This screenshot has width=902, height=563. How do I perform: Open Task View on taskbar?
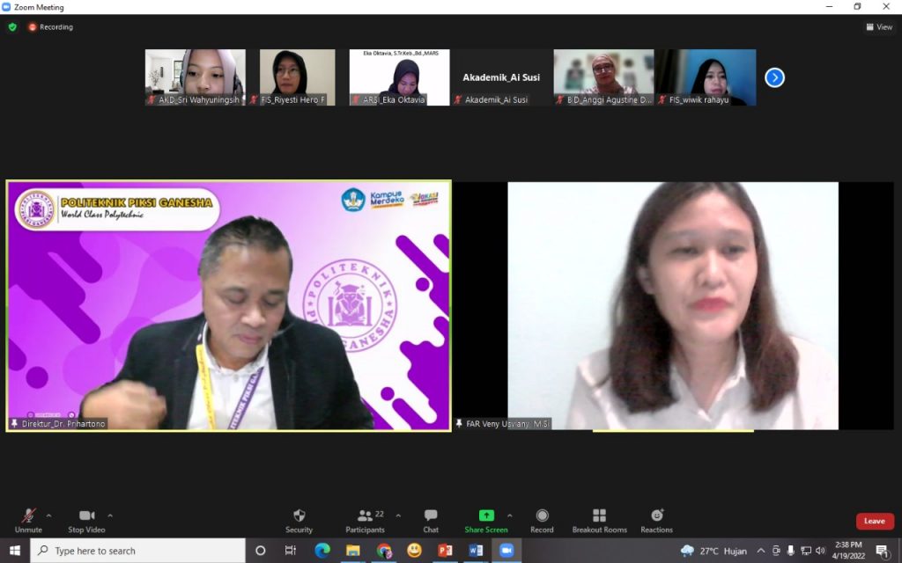pos(291,551)
